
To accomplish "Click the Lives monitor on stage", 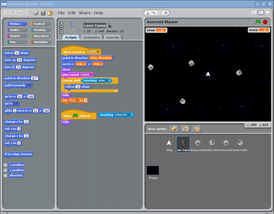I will 157,30.
